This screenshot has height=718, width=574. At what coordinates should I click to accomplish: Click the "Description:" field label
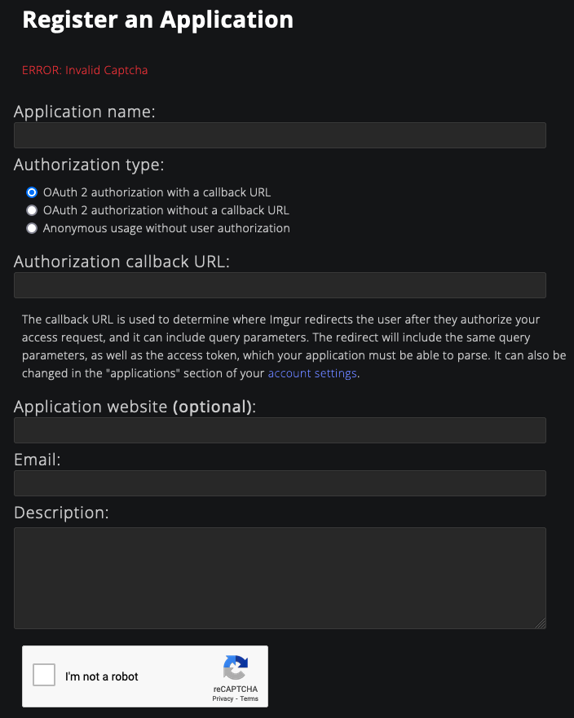tap(61, 513)
